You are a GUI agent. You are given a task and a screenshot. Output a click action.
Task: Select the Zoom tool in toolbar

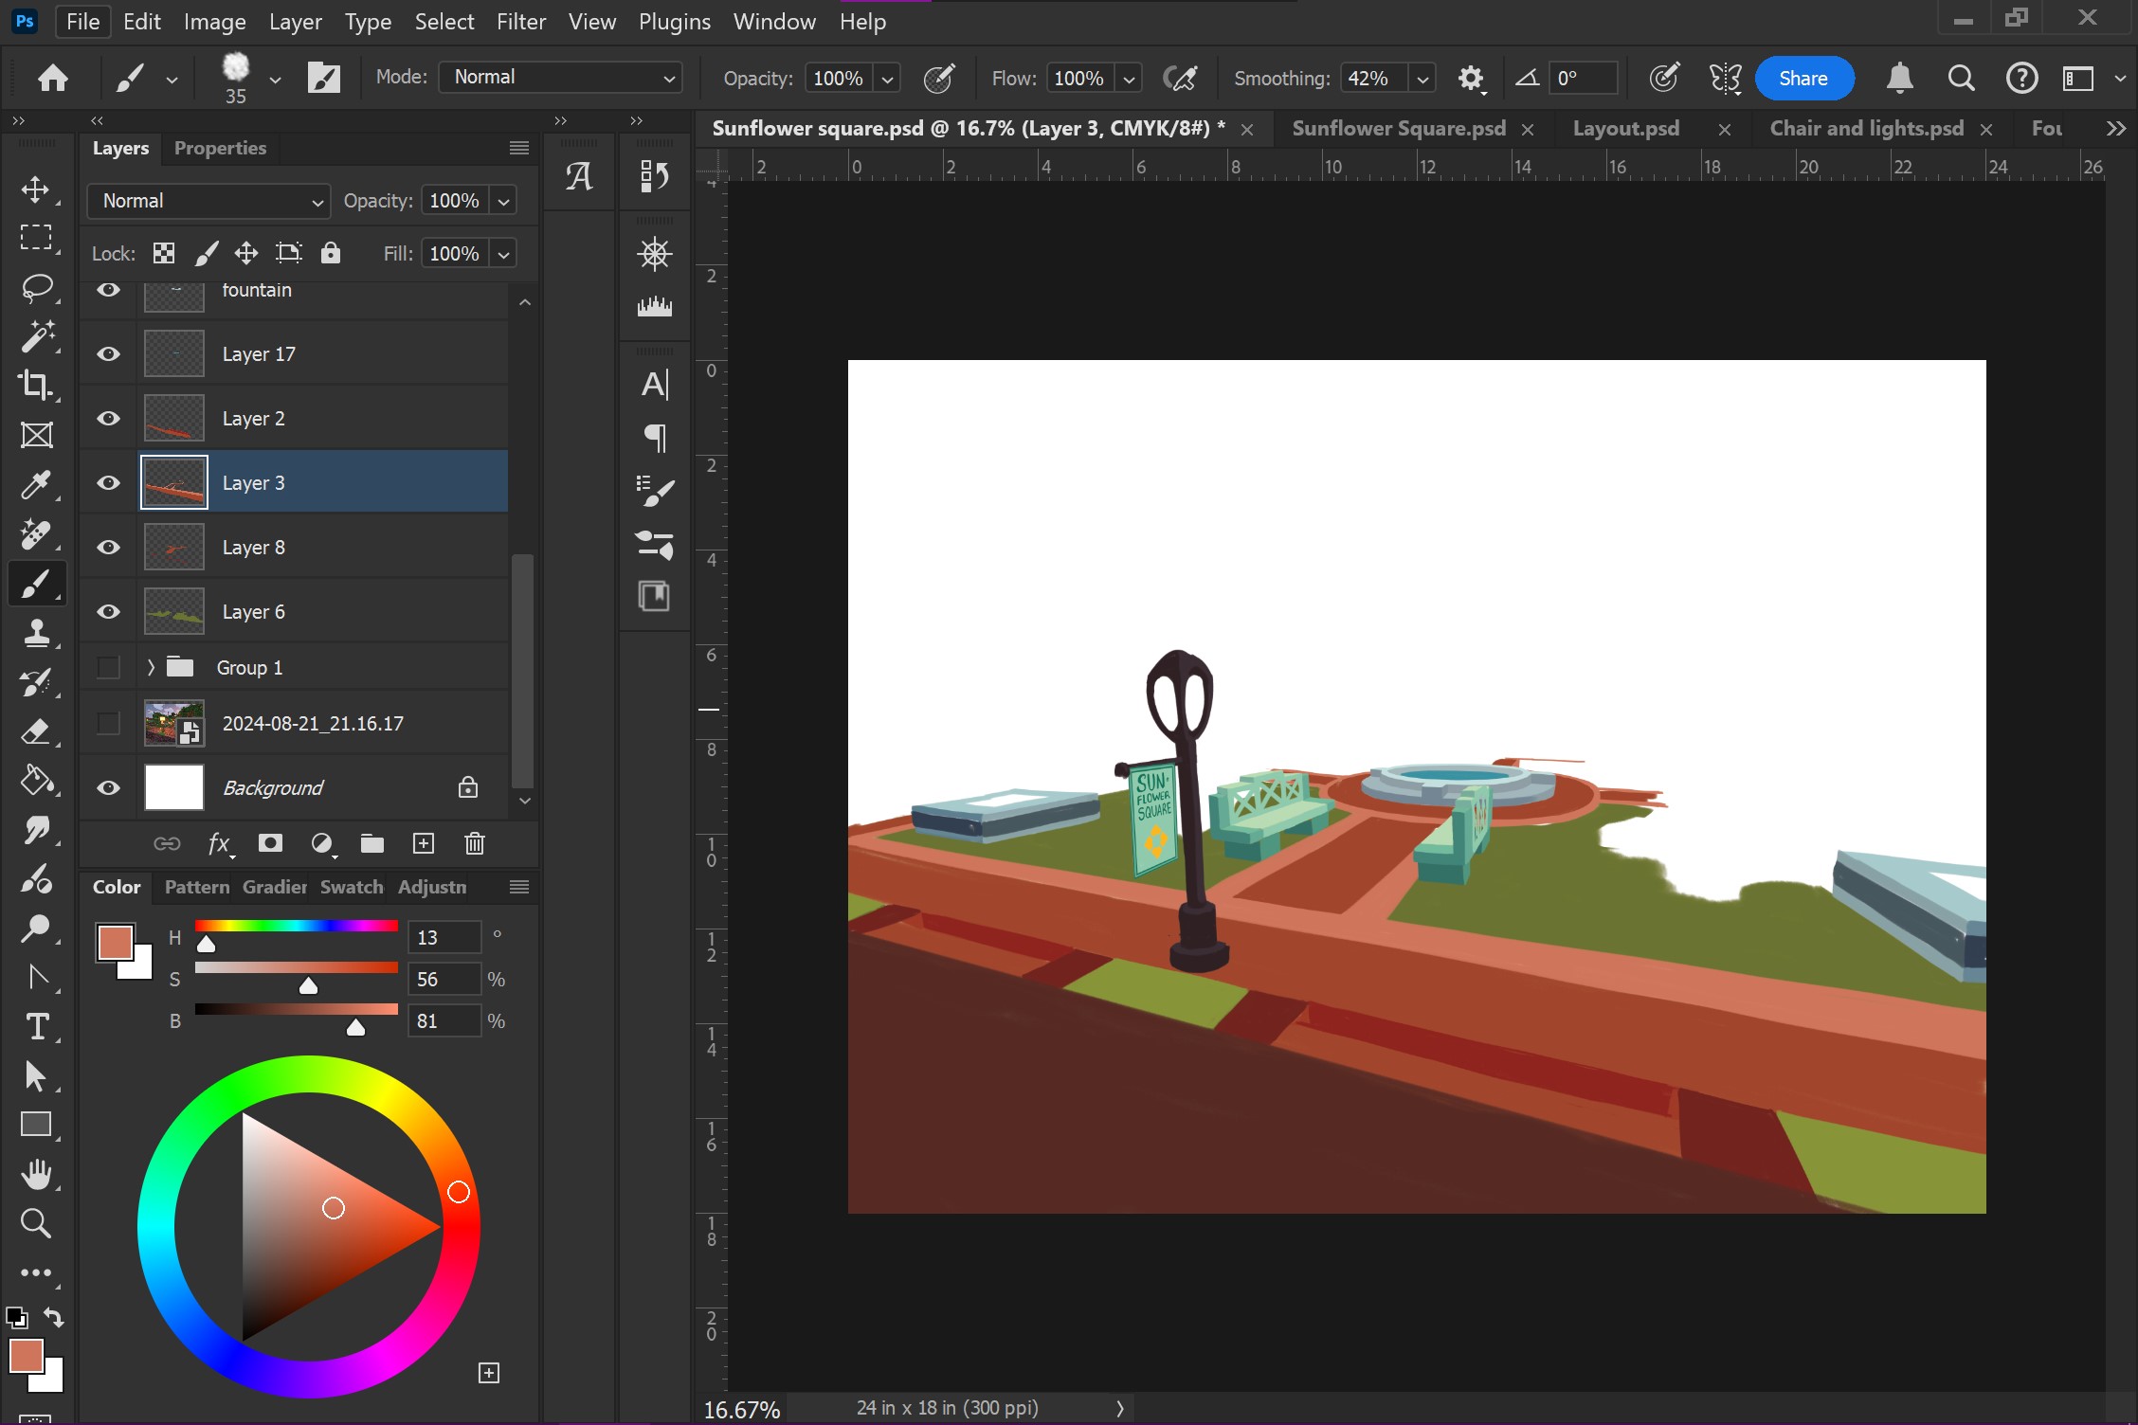[36, 1223]
